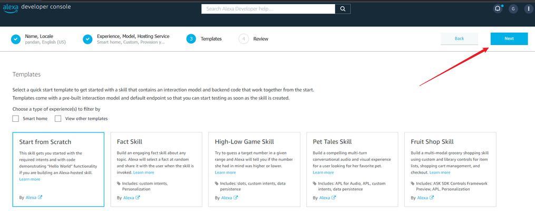
Task: Open external link icon on Fact Skill
Action: coord(138,198)
